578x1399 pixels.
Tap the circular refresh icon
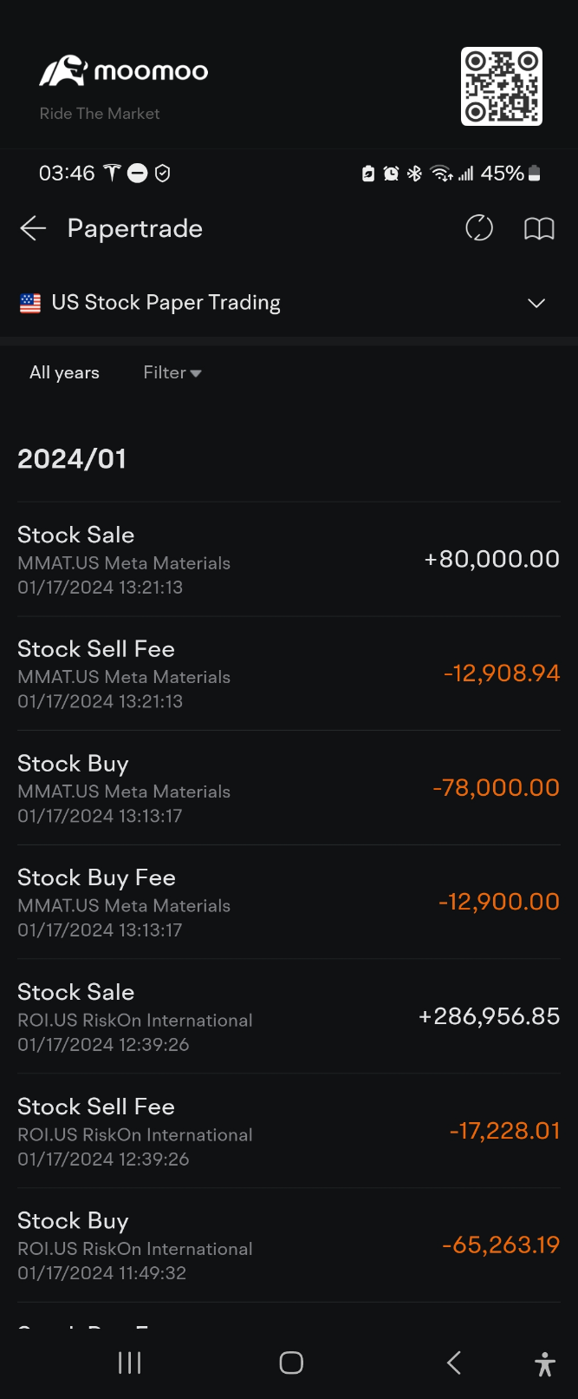coord(479,228)
